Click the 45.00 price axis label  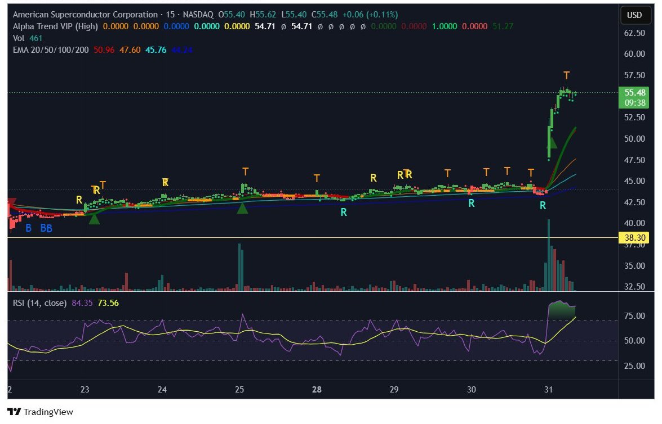634,181
